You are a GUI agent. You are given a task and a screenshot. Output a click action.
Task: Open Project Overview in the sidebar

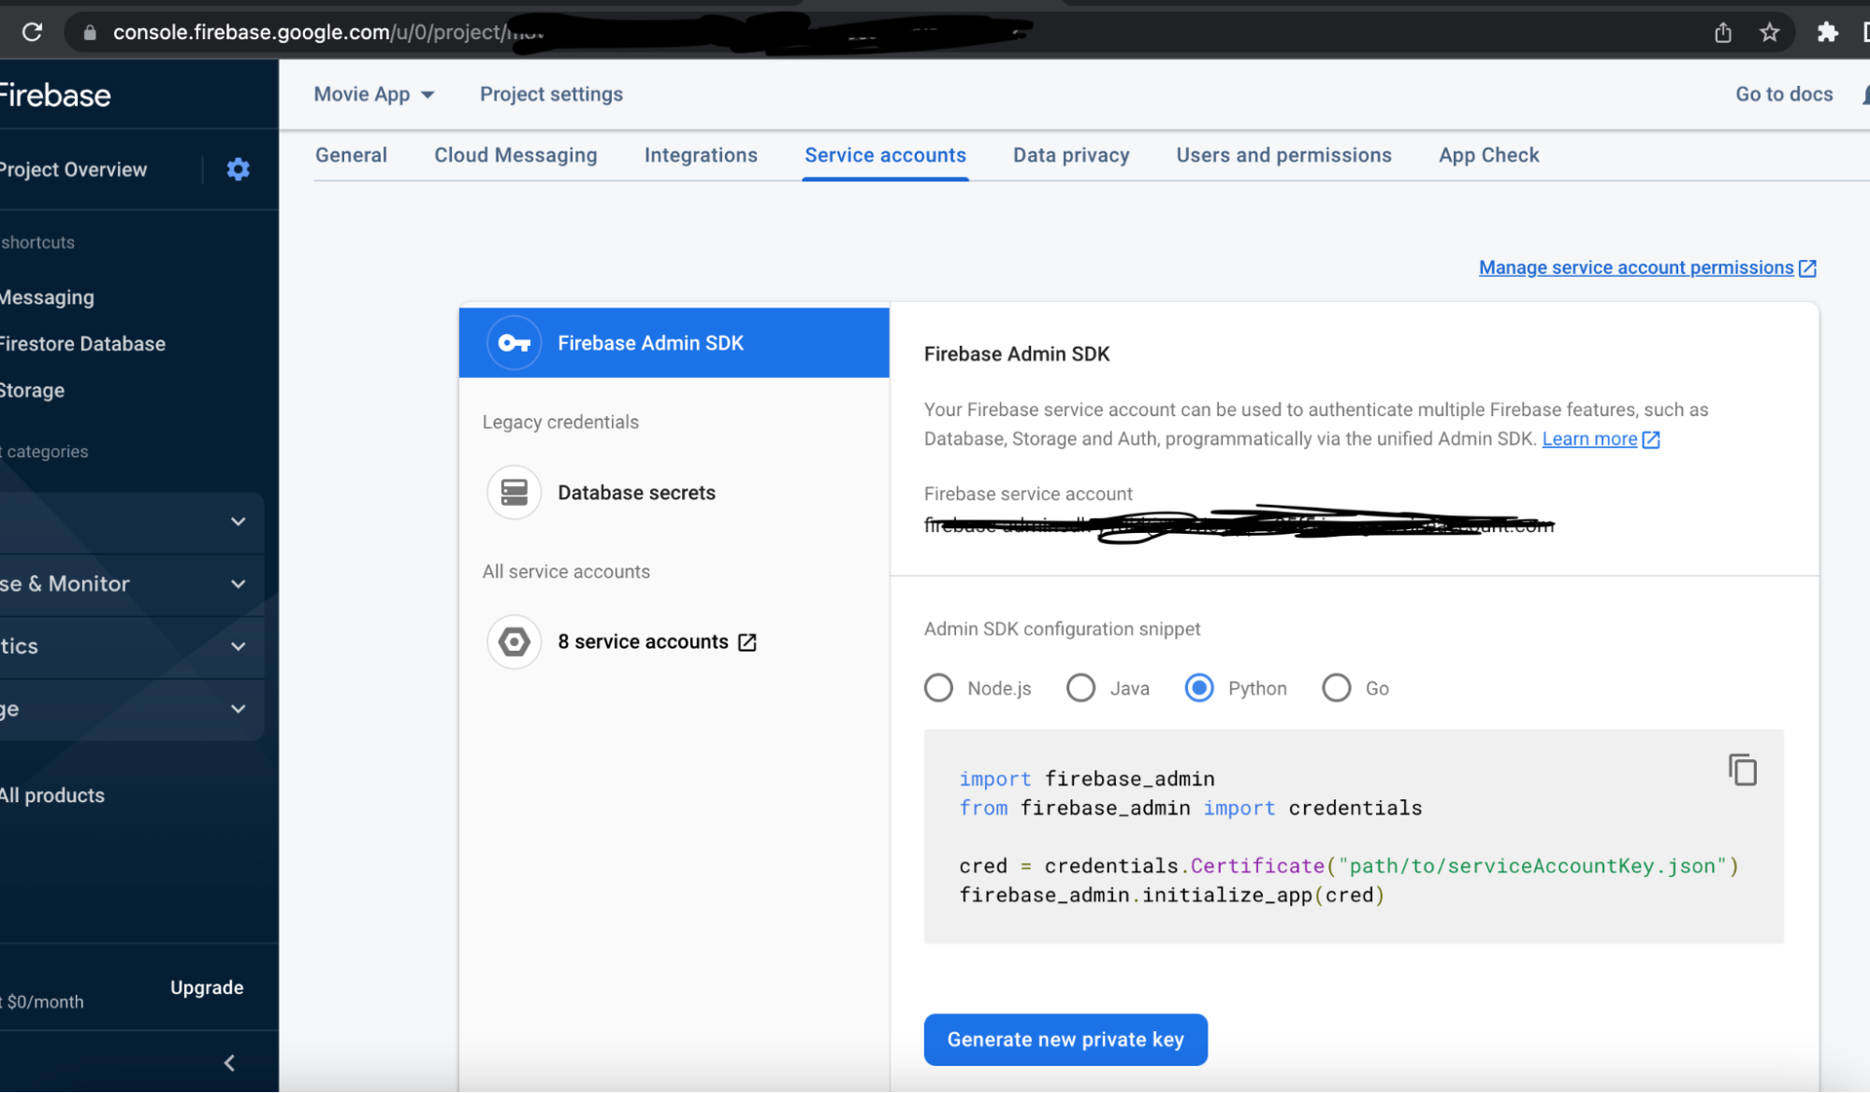[73, 169]
